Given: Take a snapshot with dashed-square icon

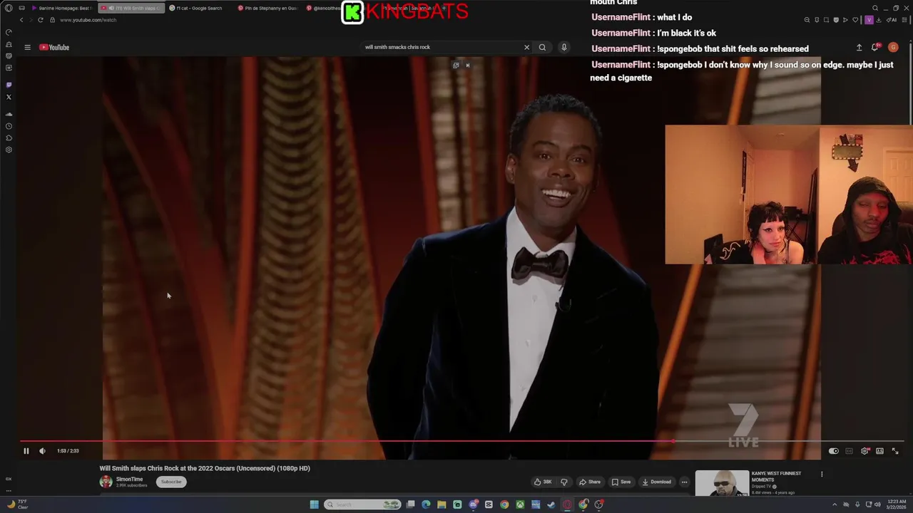Looking at the screenshot, I should (826, 20).
